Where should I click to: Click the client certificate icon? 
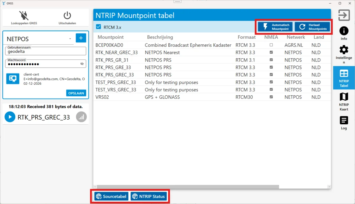[x=13, y=78]
